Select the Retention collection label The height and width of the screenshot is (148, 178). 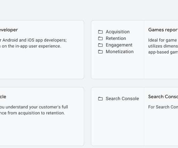(116, 39)
